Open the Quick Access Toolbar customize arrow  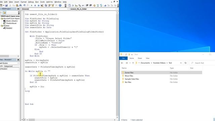[132, 54]
